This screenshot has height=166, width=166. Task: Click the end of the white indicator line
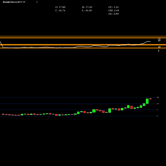point(150,41)
